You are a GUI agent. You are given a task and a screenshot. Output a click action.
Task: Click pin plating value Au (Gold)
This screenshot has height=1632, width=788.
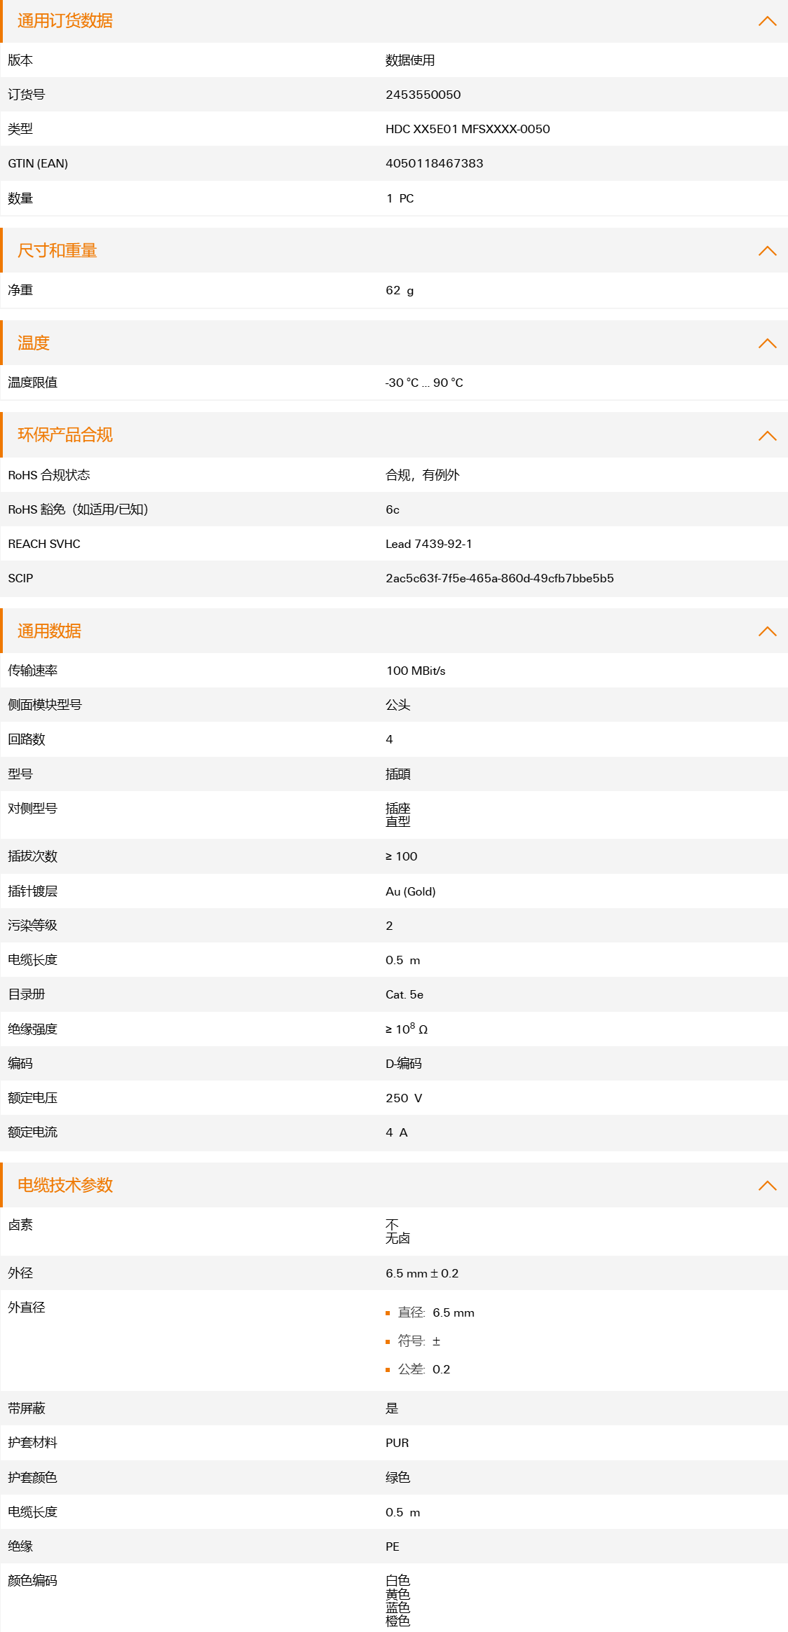click(x=411, y=891)
